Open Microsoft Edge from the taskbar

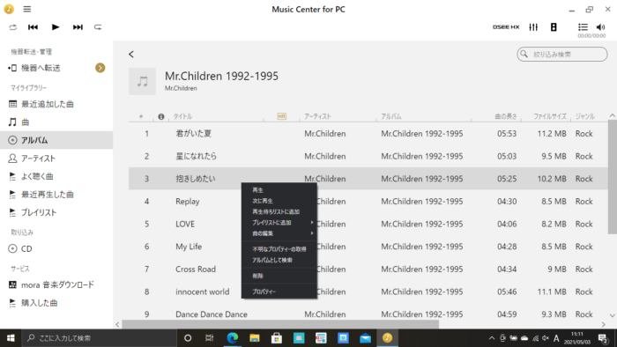(x=233, y=338)
